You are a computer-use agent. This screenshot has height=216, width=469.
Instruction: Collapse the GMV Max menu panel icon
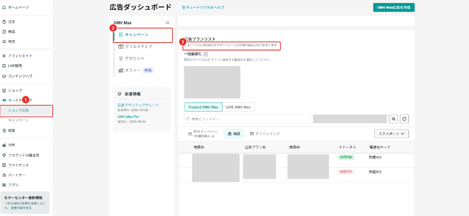click(x=168, y=23)
